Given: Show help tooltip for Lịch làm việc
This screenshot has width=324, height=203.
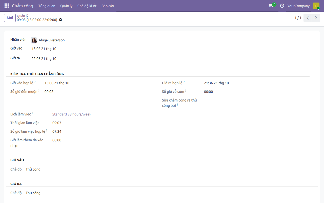Looking at the screenshot, I should click(32, 113).
